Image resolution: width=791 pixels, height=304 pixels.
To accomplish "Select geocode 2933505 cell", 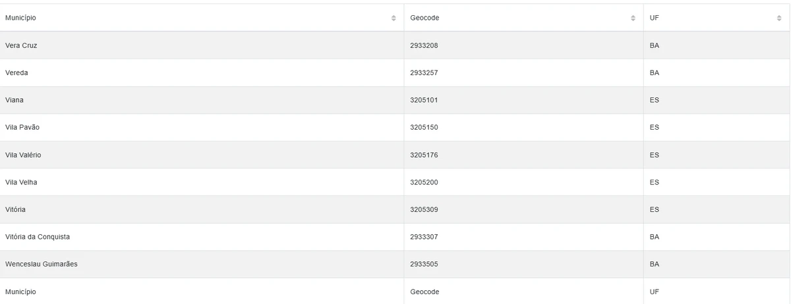I will coord(424,265).
